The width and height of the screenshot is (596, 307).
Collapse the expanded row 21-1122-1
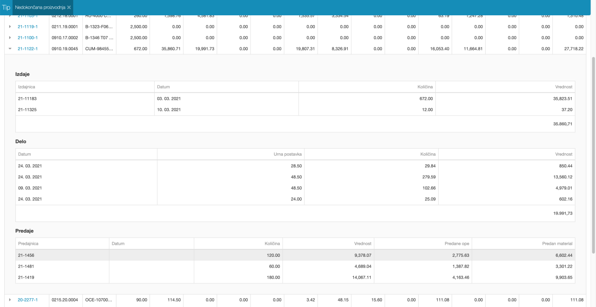10,49
